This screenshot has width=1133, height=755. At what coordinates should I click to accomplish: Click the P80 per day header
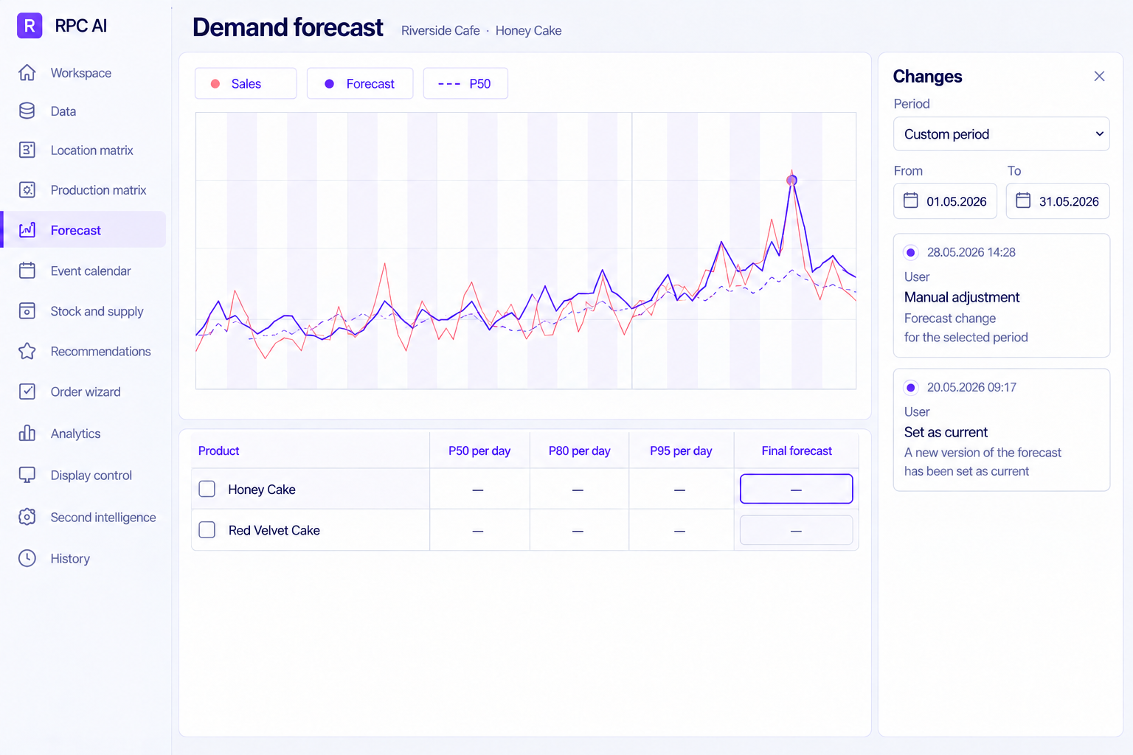(x=580, y=450)
